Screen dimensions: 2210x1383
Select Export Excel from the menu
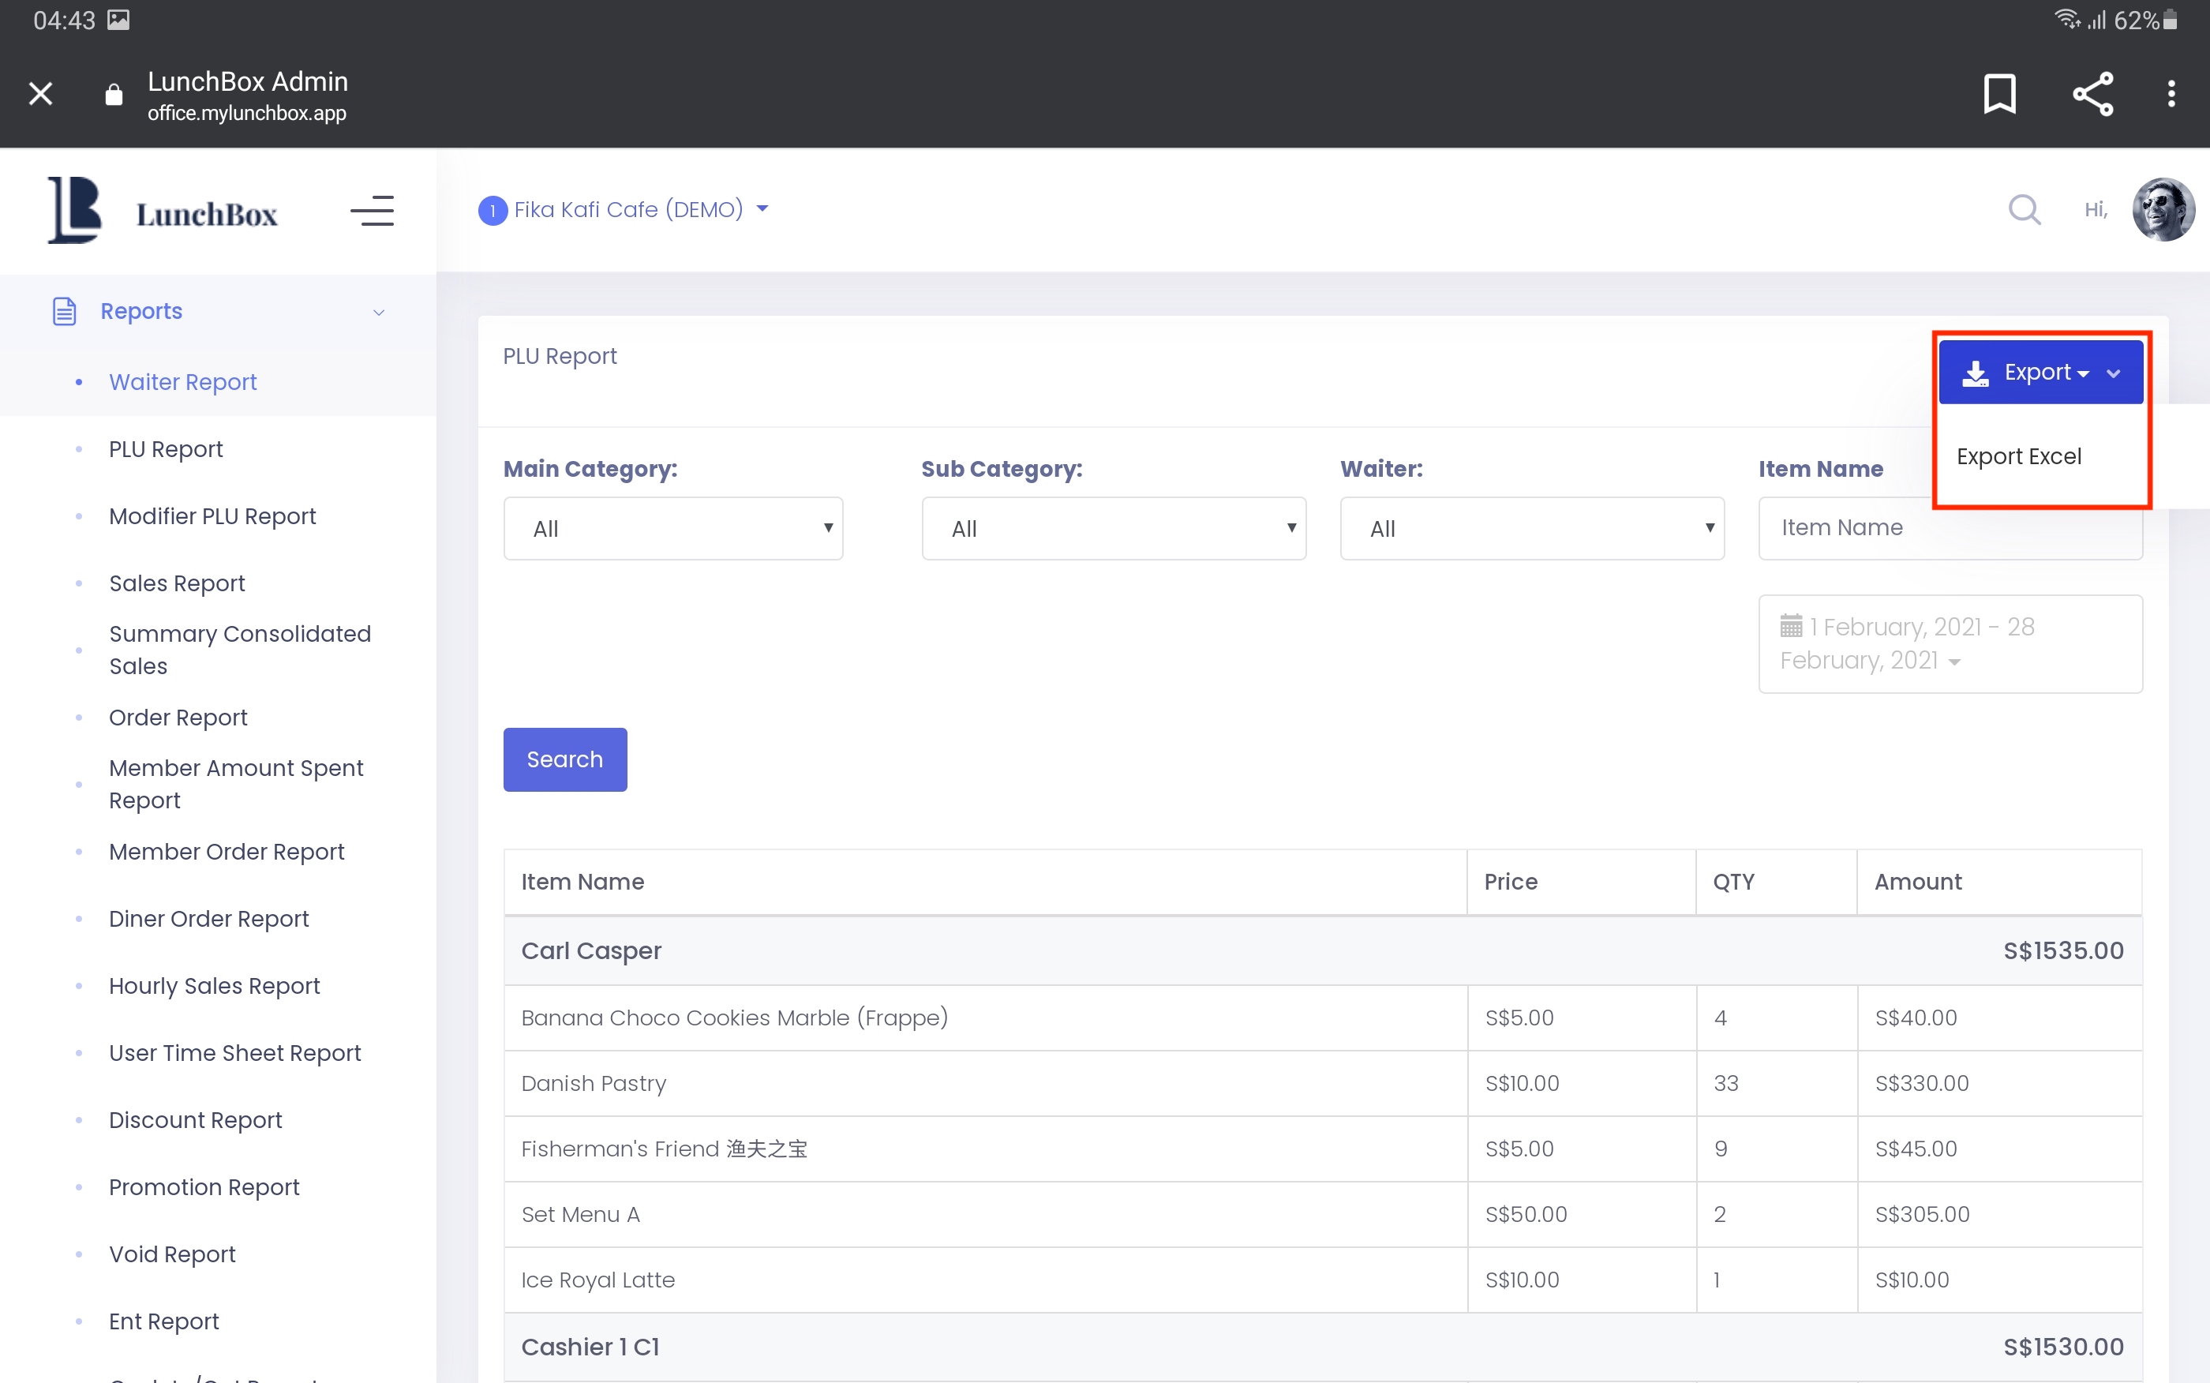[2018, 455]
